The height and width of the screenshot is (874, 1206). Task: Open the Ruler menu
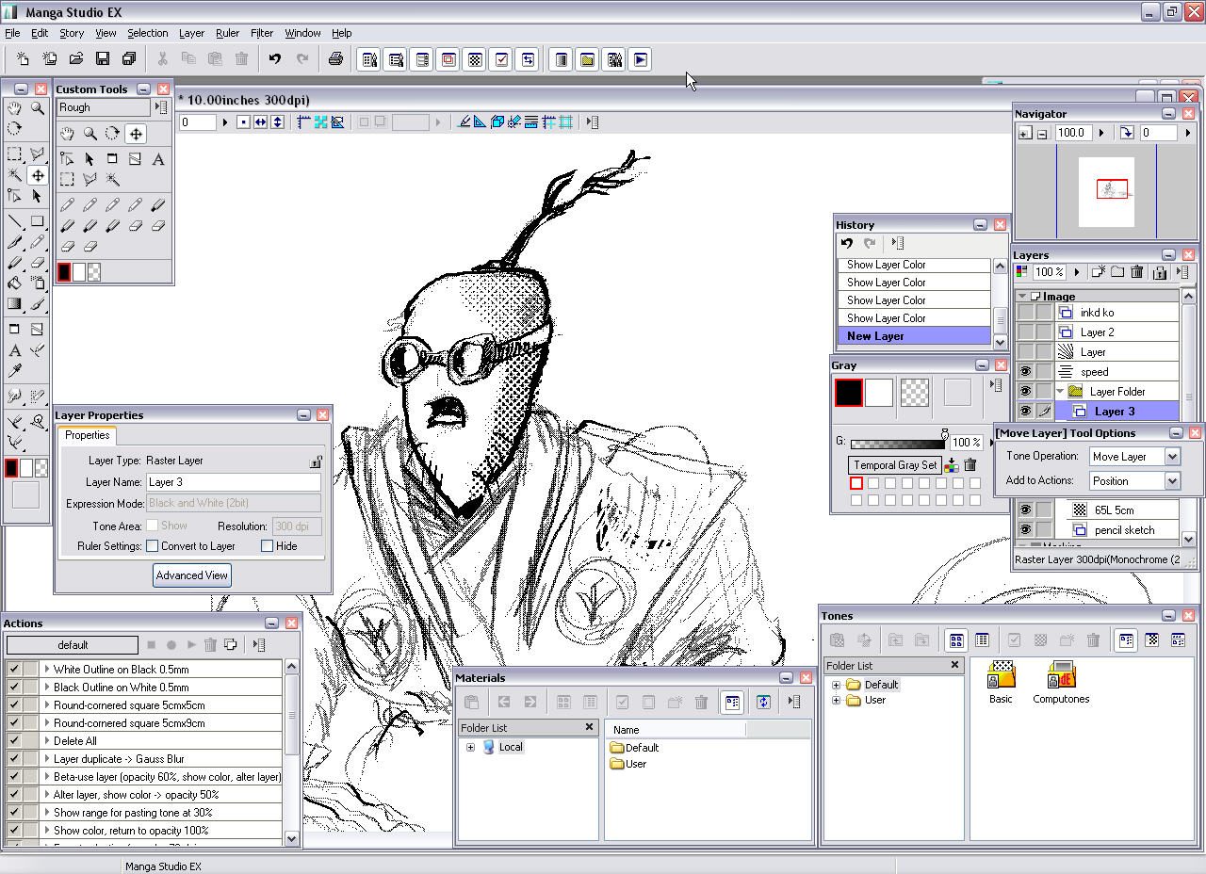point(227,33)
